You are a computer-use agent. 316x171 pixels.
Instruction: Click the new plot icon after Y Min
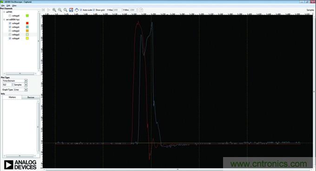[141, 10]
